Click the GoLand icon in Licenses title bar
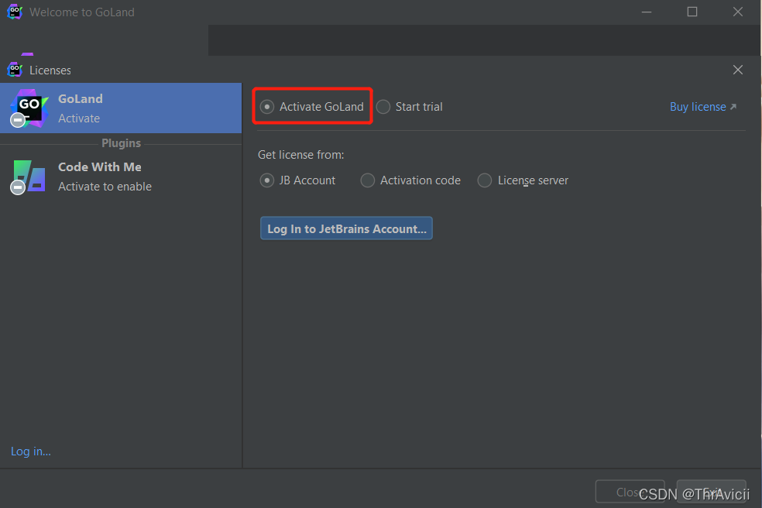 pos(15,70)
